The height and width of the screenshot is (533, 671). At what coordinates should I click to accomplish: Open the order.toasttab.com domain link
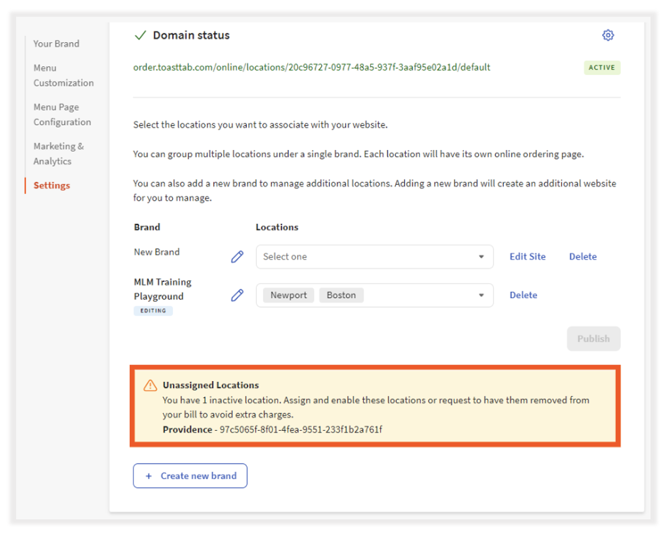pos(311,67)
